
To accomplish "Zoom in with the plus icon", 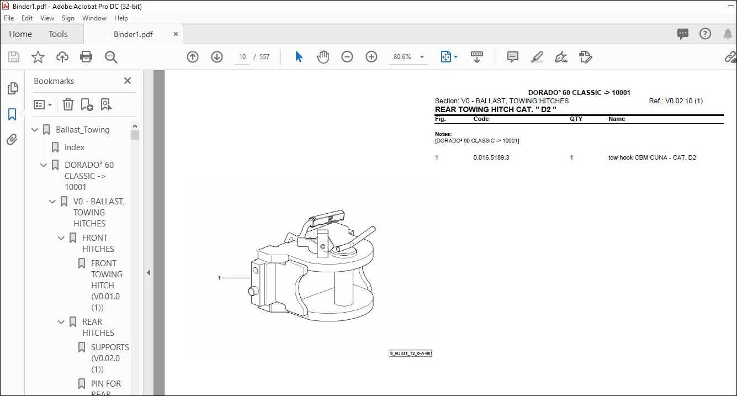I will click(x=372, y=57).
